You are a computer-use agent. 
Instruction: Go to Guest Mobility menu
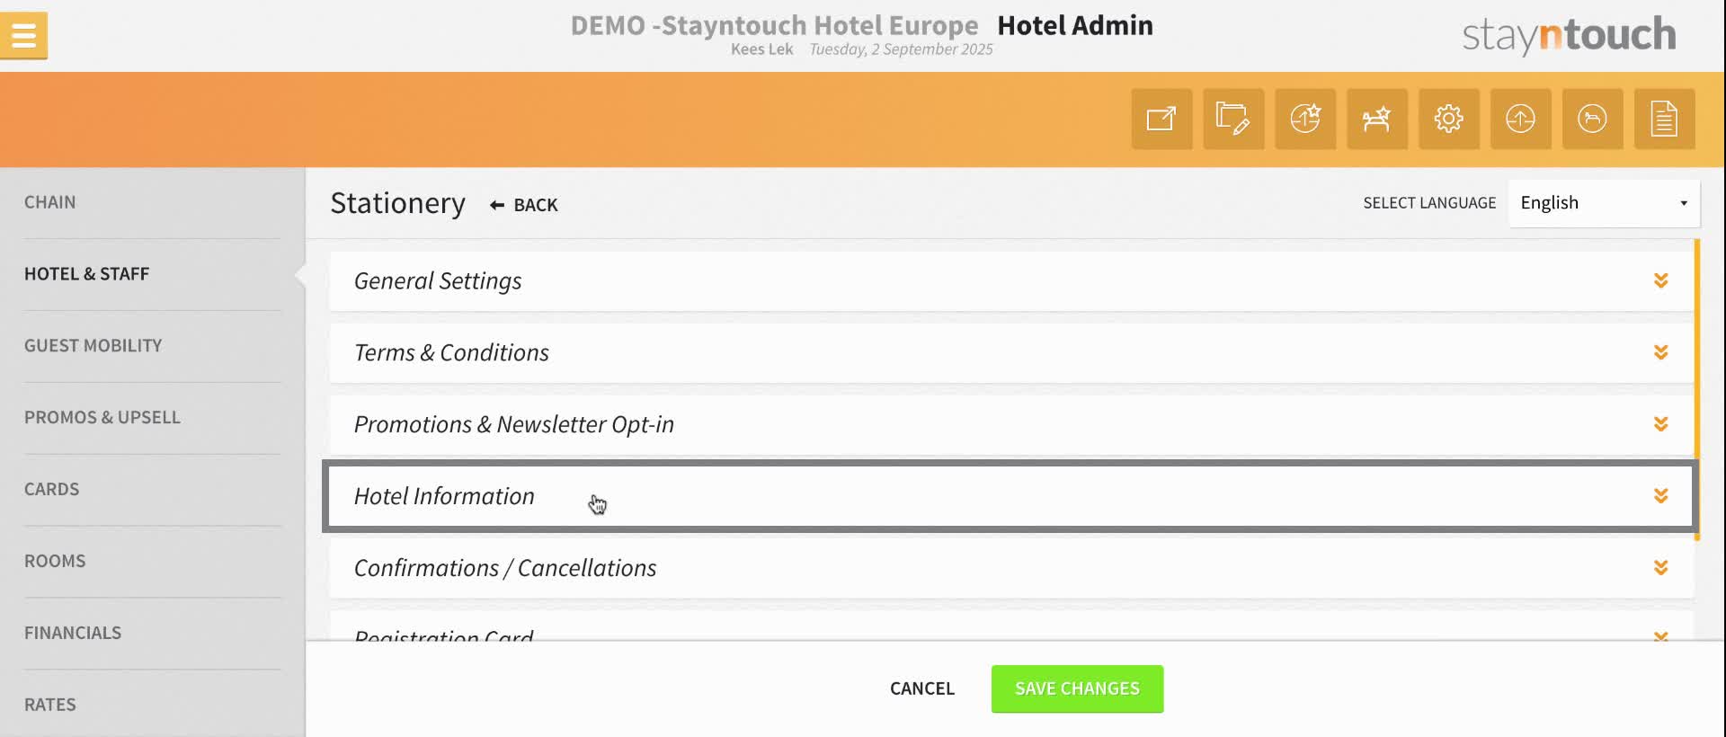coord(93,346)
